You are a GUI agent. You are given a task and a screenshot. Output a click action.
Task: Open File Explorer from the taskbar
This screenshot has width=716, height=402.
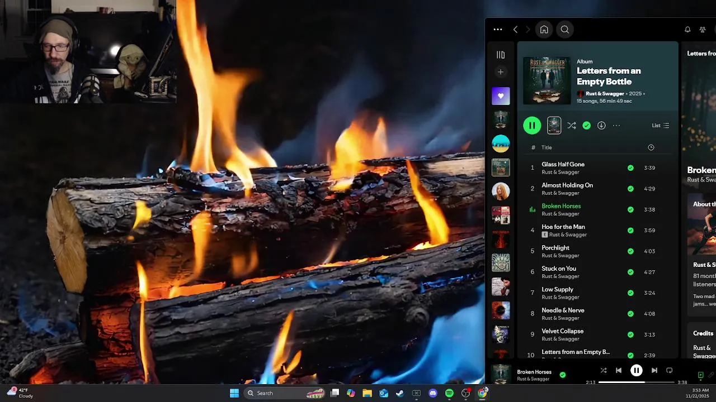367,393
